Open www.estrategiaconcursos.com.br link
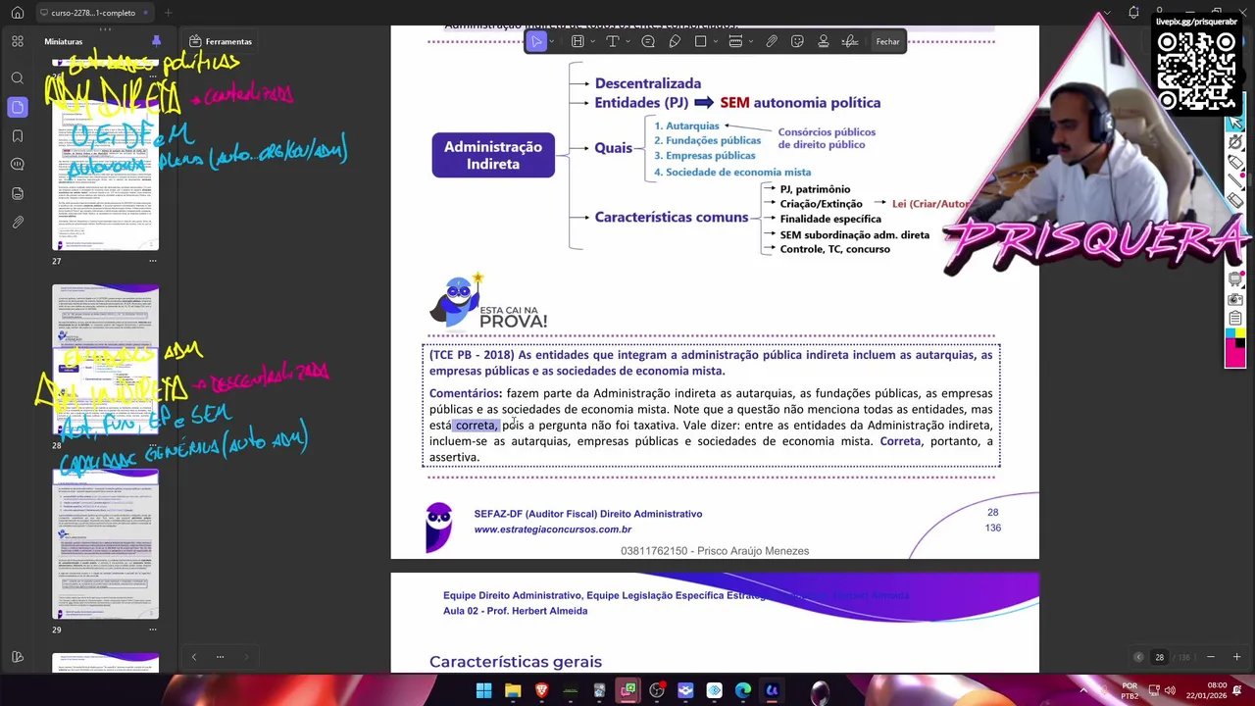The width and height of the screenshot is (1255, 706). tap(553, 529)
